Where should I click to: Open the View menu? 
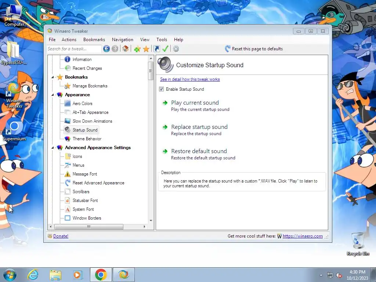[x=145, y=40]
